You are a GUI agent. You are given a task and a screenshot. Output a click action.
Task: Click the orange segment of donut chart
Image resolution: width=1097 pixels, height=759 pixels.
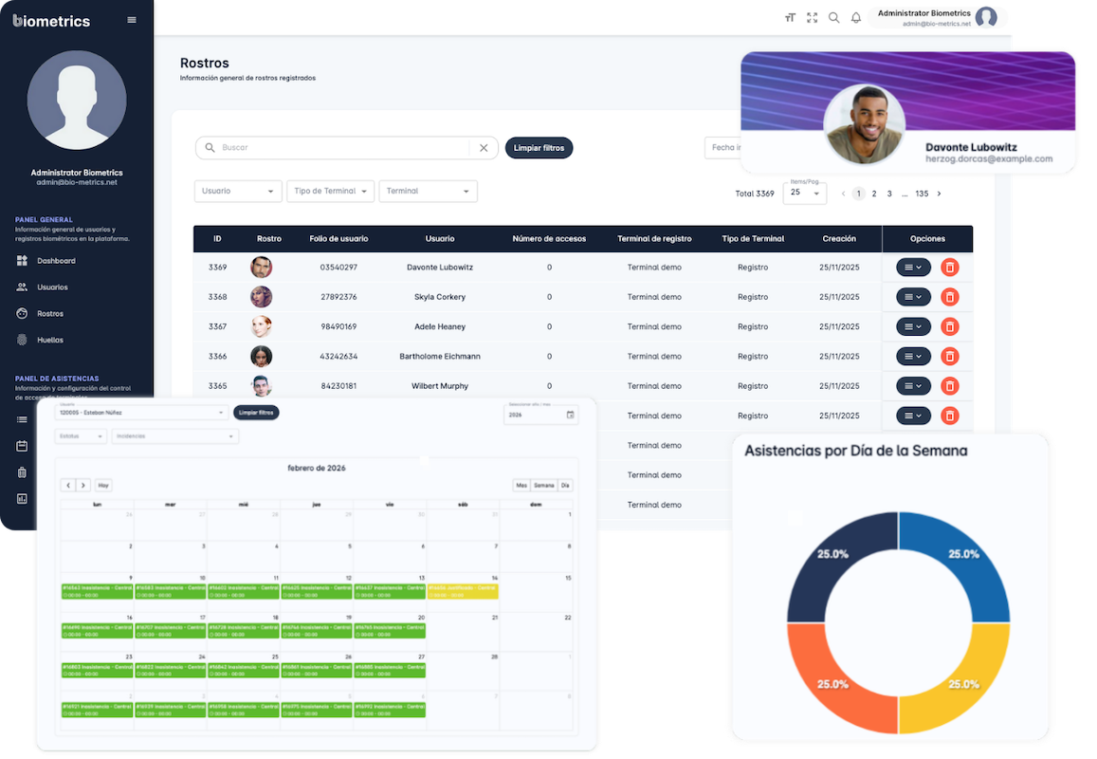click(x=820, y=678)
